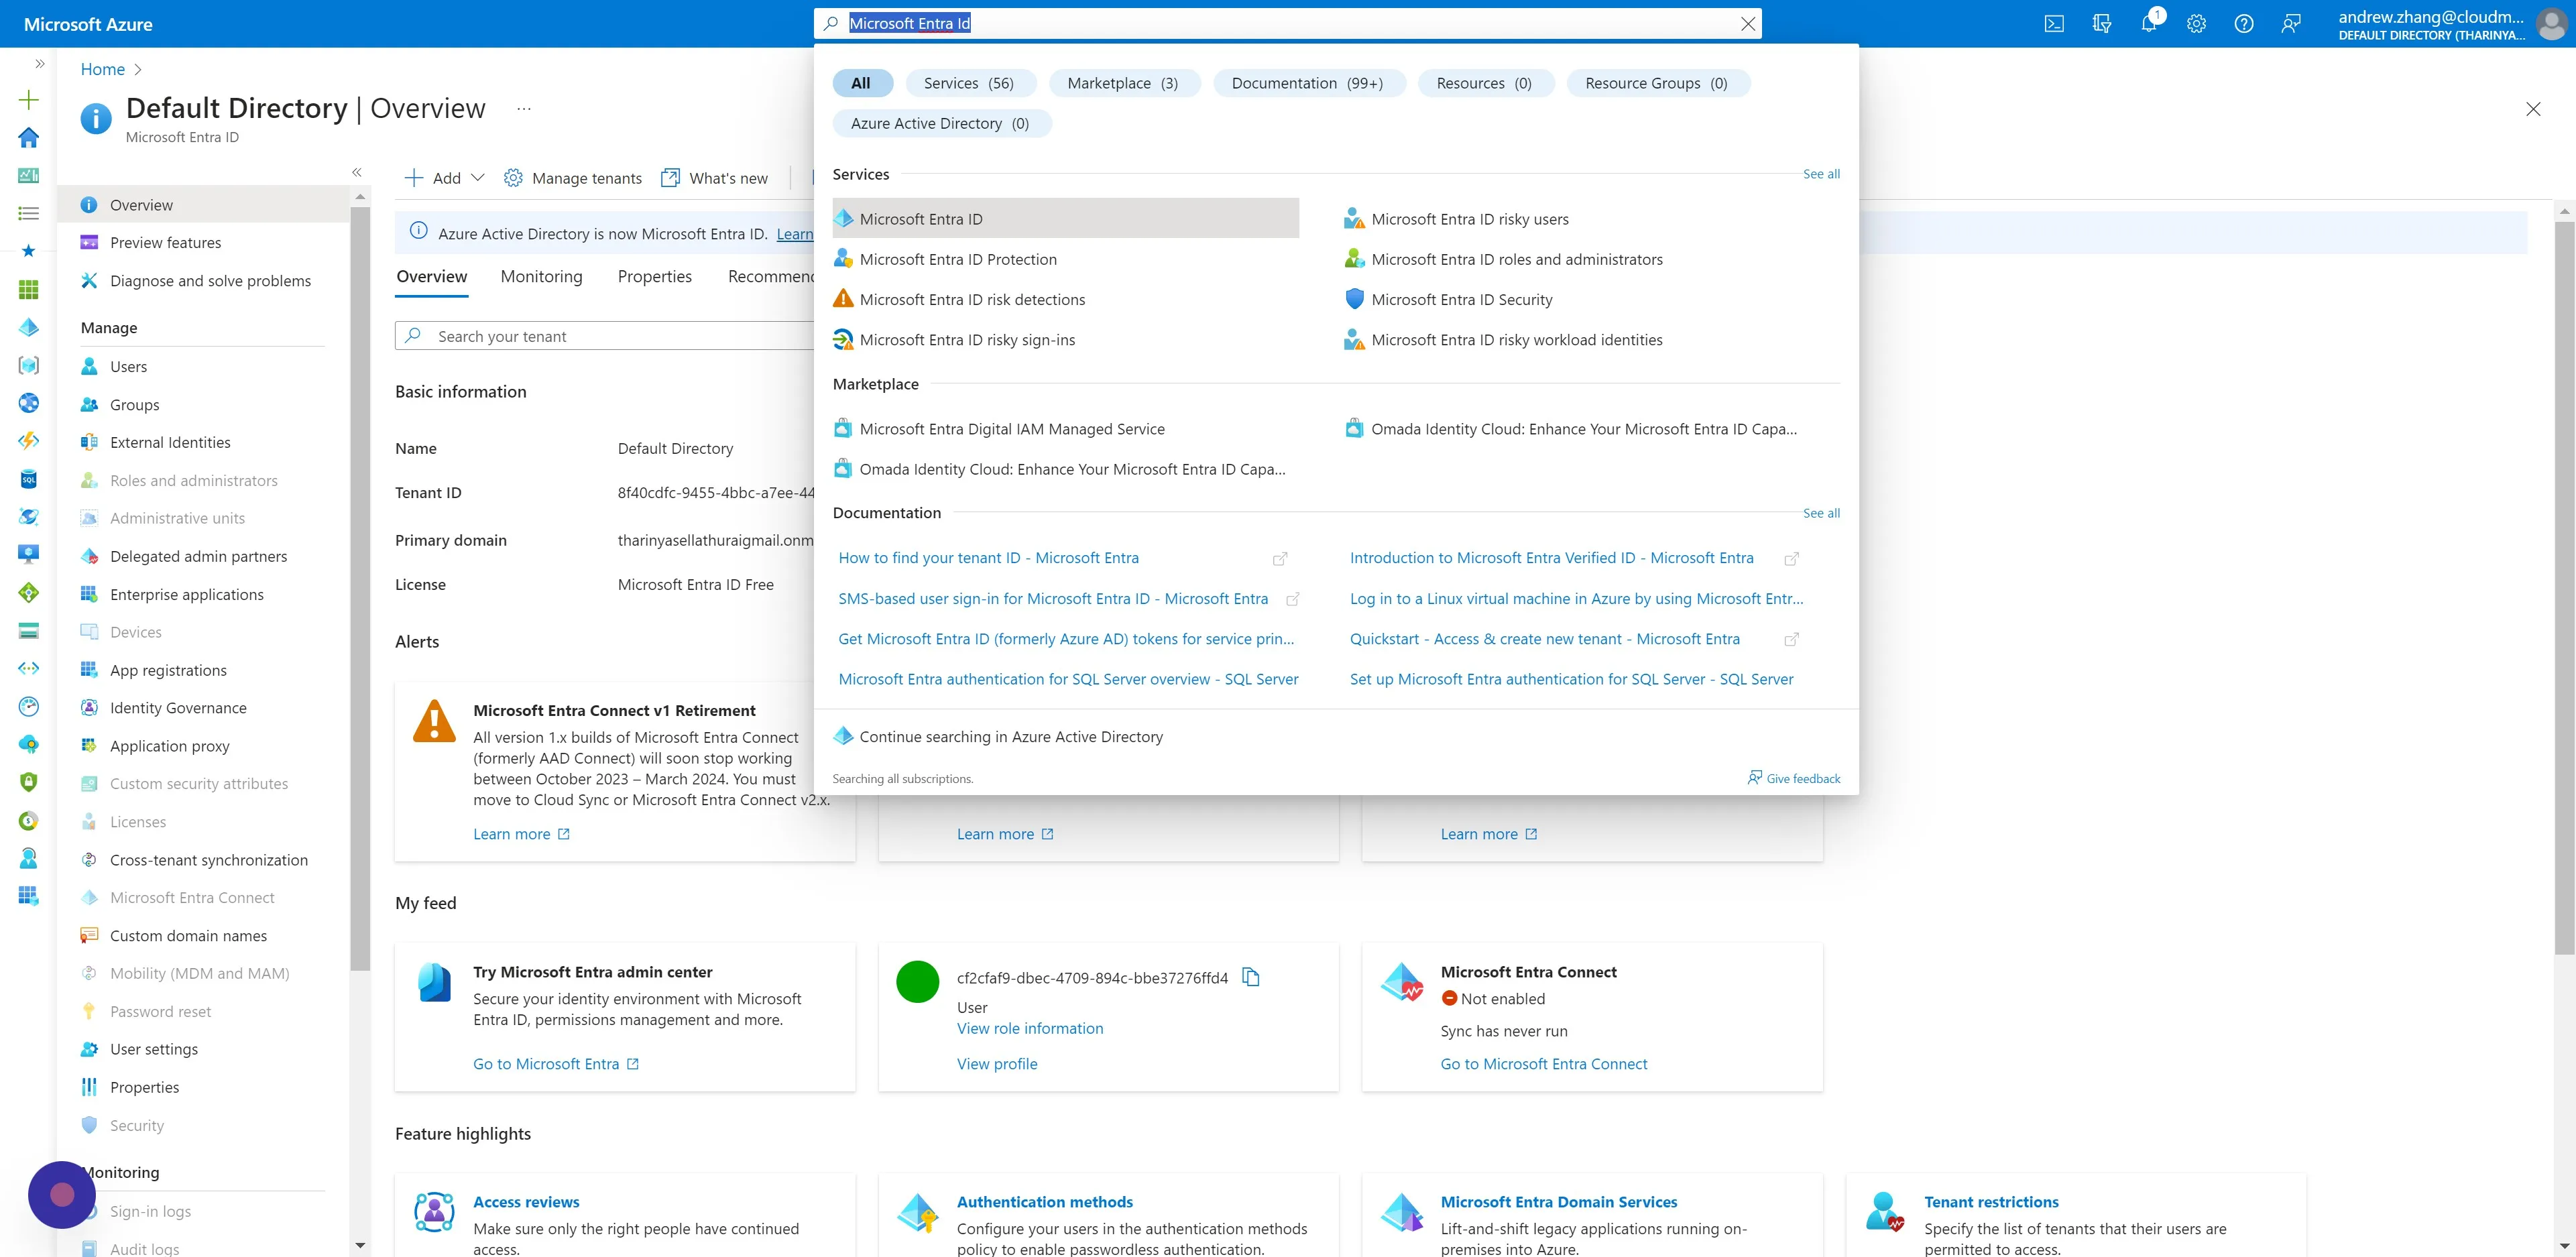This screenshot has height=1257, width=2576.
Task: Open Directories and subscriptions filter icon
Action: 2101,24
